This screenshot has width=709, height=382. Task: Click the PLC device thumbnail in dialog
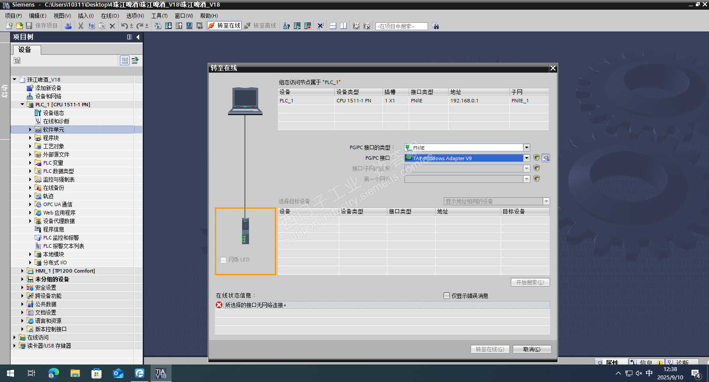(x=246, y=231)
